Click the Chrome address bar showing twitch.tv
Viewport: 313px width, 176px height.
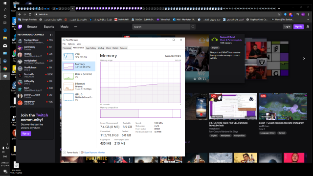[156, 14]
